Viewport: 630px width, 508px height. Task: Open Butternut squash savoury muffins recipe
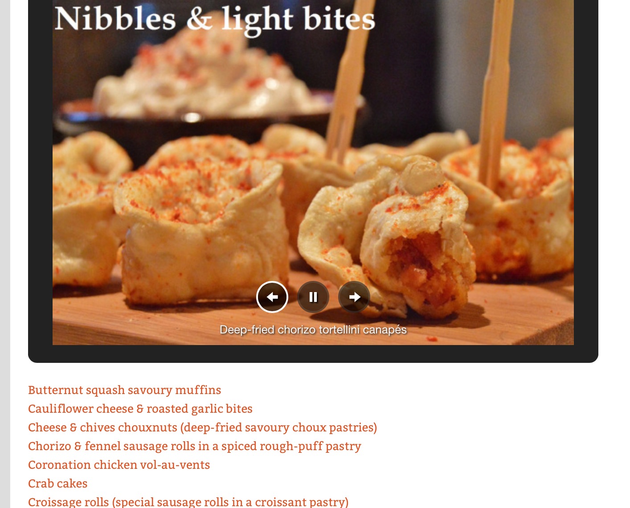point(124,390)
